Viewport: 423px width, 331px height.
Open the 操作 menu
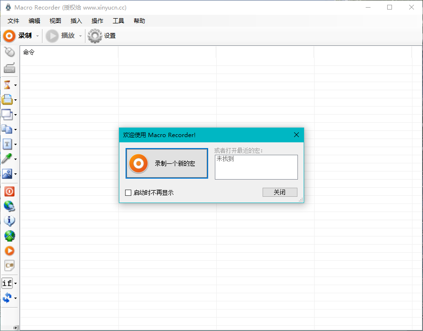coord(97,21)
